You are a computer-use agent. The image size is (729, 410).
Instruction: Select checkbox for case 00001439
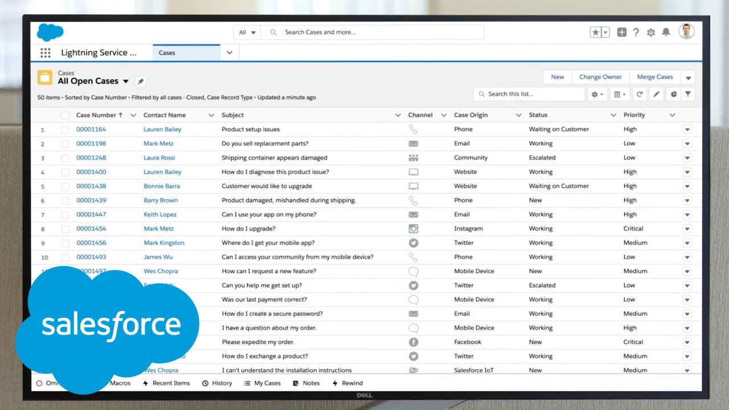(x=65, y=200)
